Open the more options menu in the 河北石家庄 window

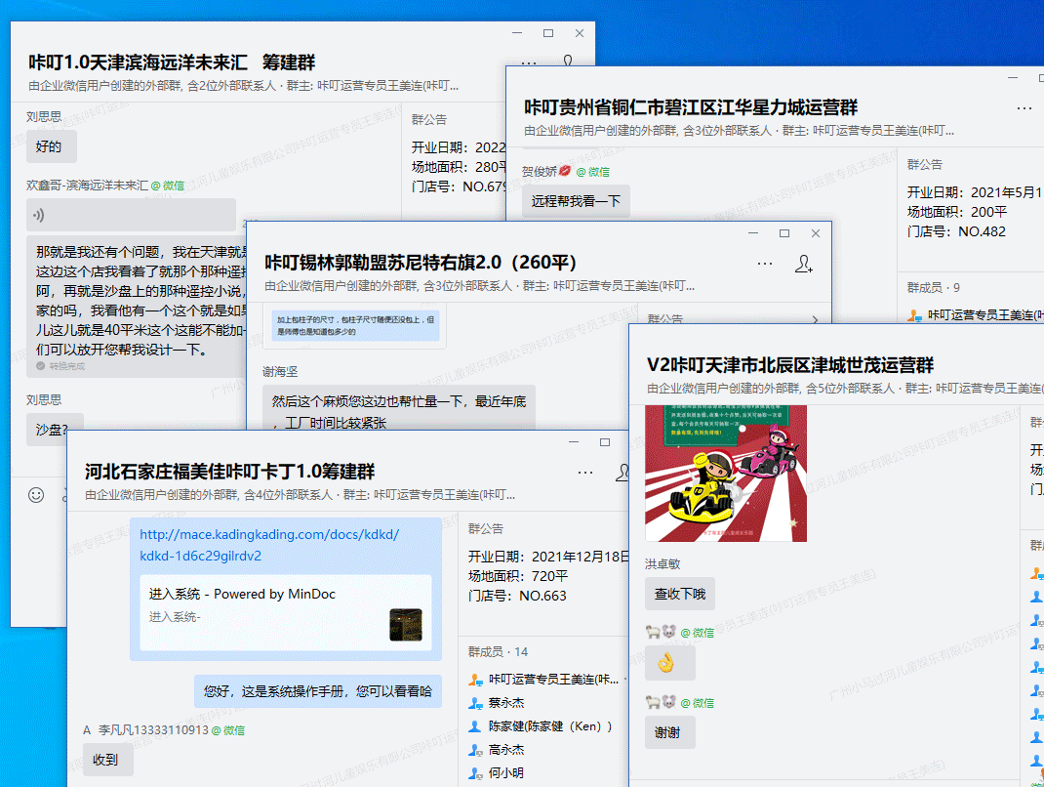click(585, 473)
